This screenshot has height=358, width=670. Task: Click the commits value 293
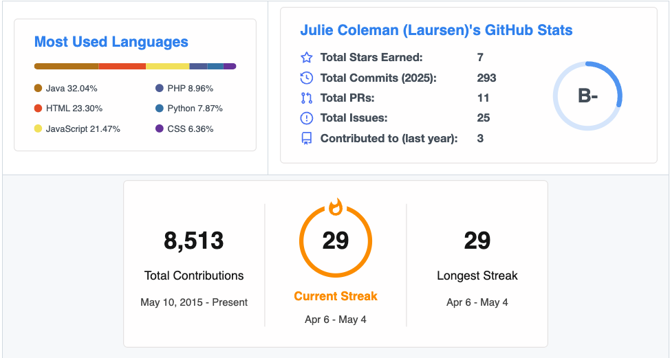[487, 78]
